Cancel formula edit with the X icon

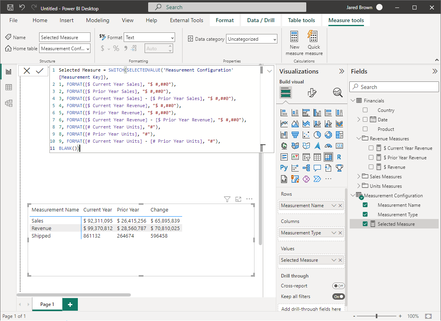coord(27,71)
